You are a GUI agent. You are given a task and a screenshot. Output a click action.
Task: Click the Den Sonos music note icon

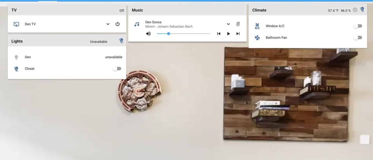pyautogui.click(x=137, y=24)
